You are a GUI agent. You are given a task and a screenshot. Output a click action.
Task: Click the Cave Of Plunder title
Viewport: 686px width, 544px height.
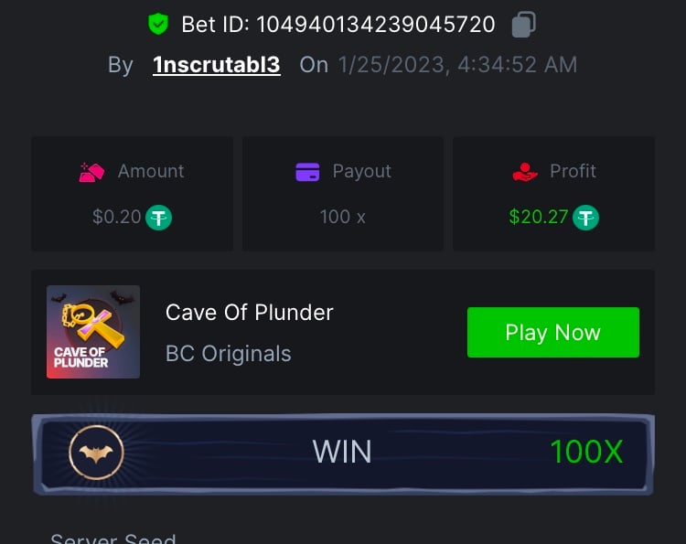250,313
